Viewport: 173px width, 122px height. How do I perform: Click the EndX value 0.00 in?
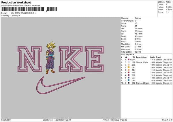click(138, 39)
